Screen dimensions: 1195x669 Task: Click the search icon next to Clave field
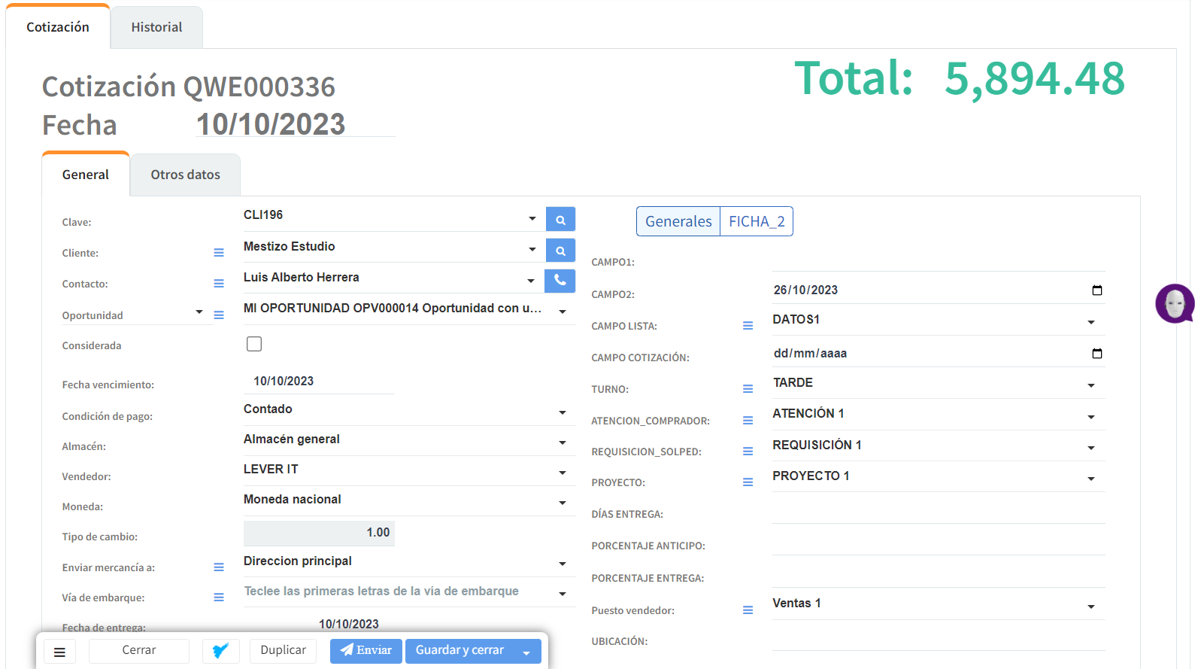click(560, 220)
